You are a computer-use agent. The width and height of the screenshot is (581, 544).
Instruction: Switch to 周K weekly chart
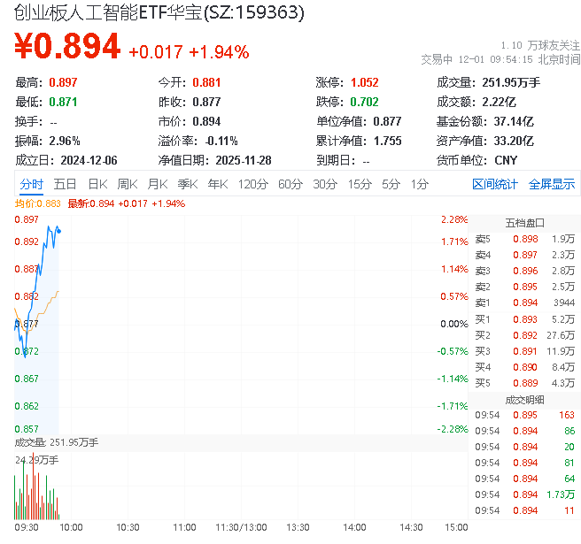point(128,184)
